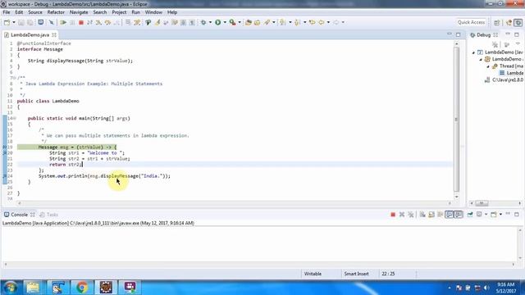This screenshot has height=295, width=525.
Task: Open the External Tools dropdown arrow
Action: pos(240,22)
